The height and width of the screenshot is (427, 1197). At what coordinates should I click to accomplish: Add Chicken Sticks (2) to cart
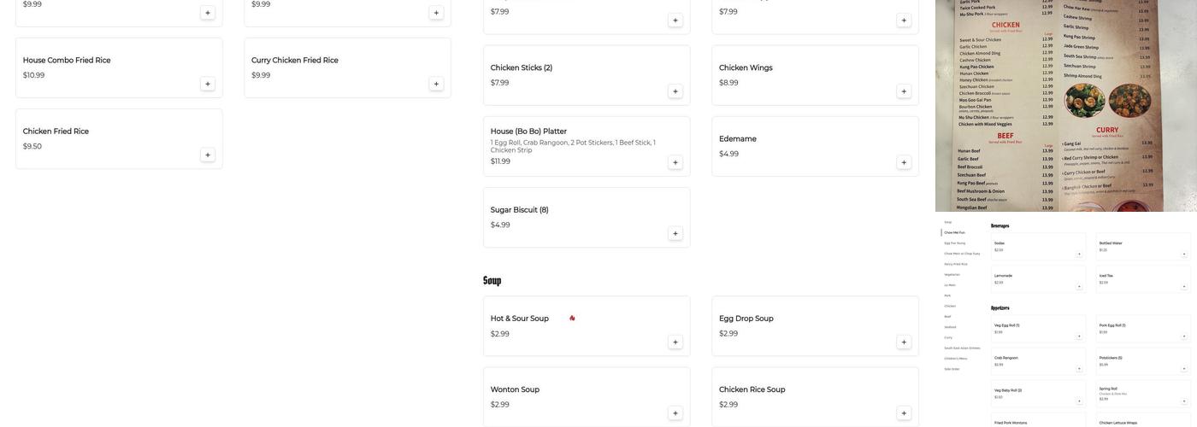pyautogui.click(x=675, y=91)
